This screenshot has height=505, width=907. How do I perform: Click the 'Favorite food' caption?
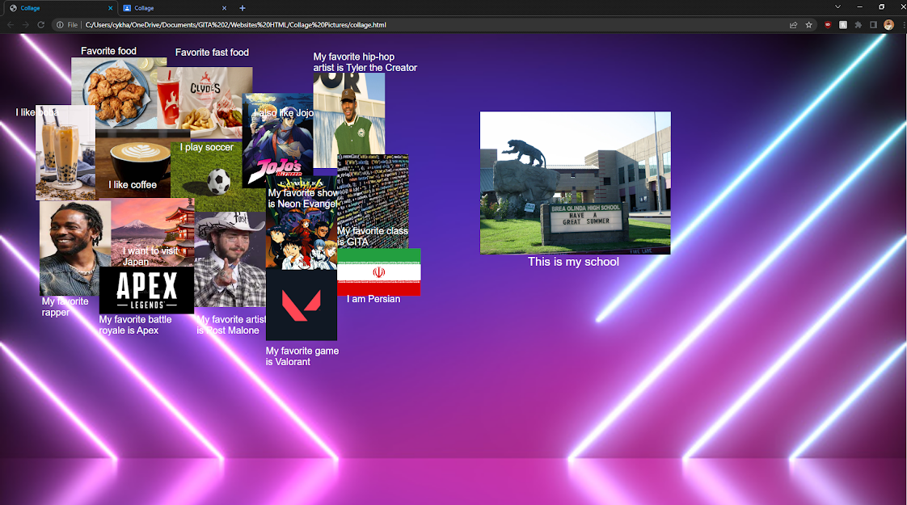tap(108, 51)
